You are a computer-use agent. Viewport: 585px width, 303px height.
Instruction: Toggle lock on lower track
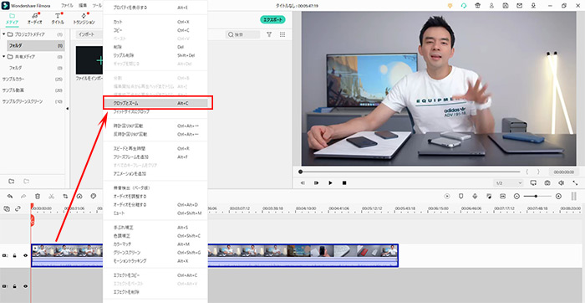click(14, 286)
